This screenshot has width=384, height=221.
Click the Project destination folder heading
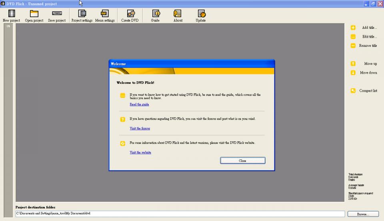click(35, 207)
